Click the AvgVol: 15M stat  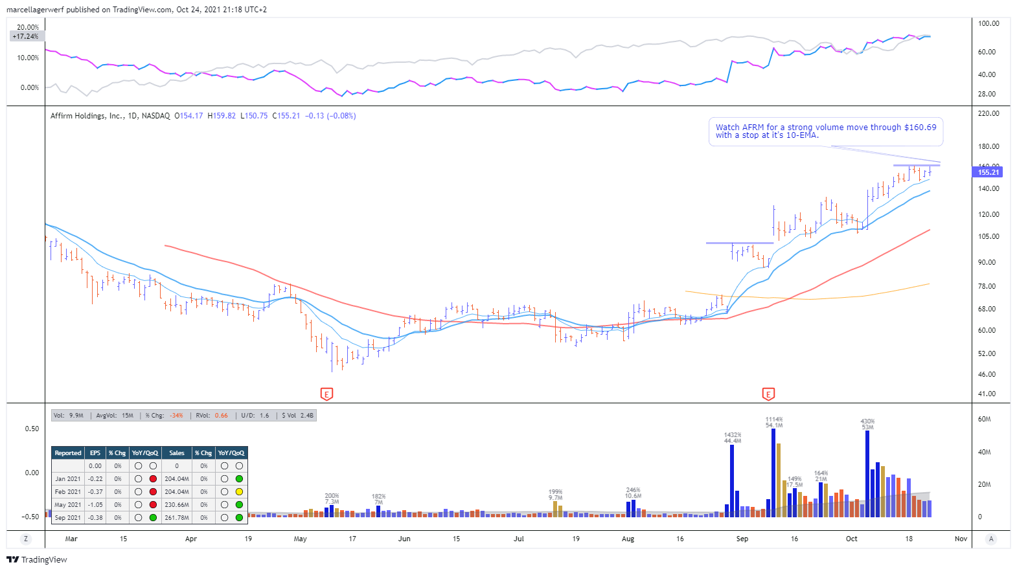(115, 416)
